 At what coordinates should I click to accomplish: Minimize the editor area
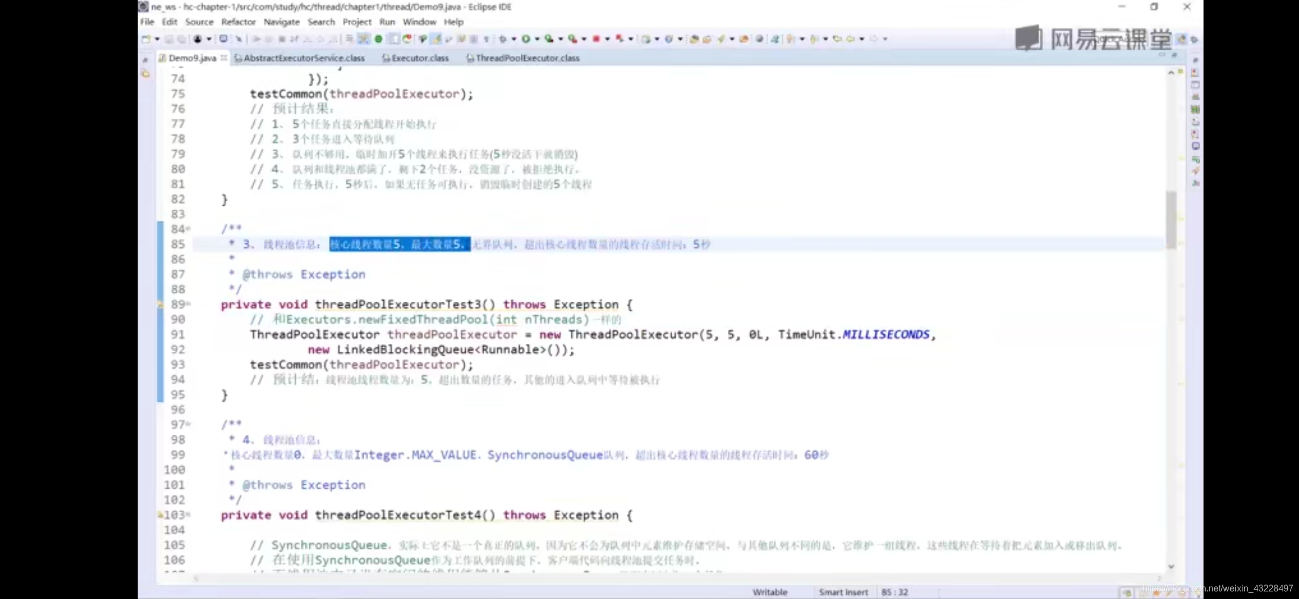pyautogui.click(x=1162, y=55)
